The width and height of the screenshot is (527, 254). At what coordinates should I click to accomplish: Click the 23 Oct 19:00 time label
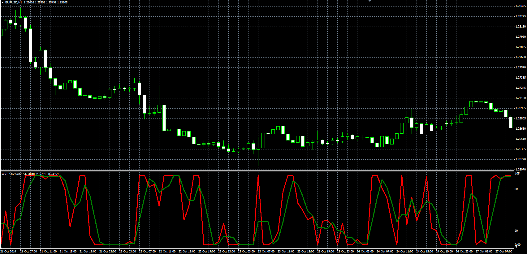tap(326, 252)
